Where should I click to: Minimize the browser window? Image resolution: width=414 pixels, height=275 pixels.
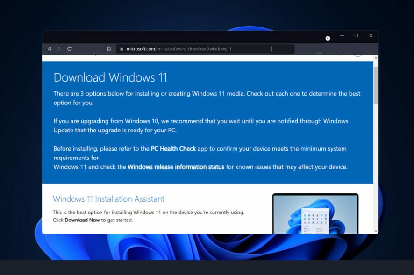pyautogui.click(x=342, y=36)
